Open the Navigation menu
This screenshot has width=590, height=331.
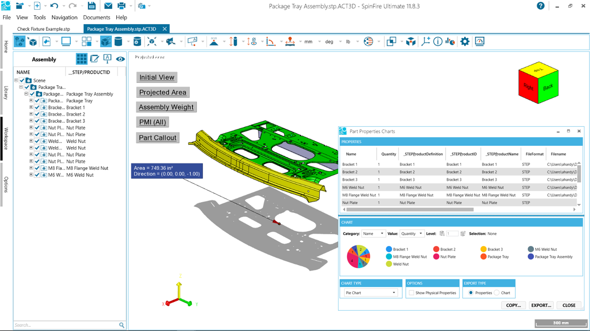point(64,17)
